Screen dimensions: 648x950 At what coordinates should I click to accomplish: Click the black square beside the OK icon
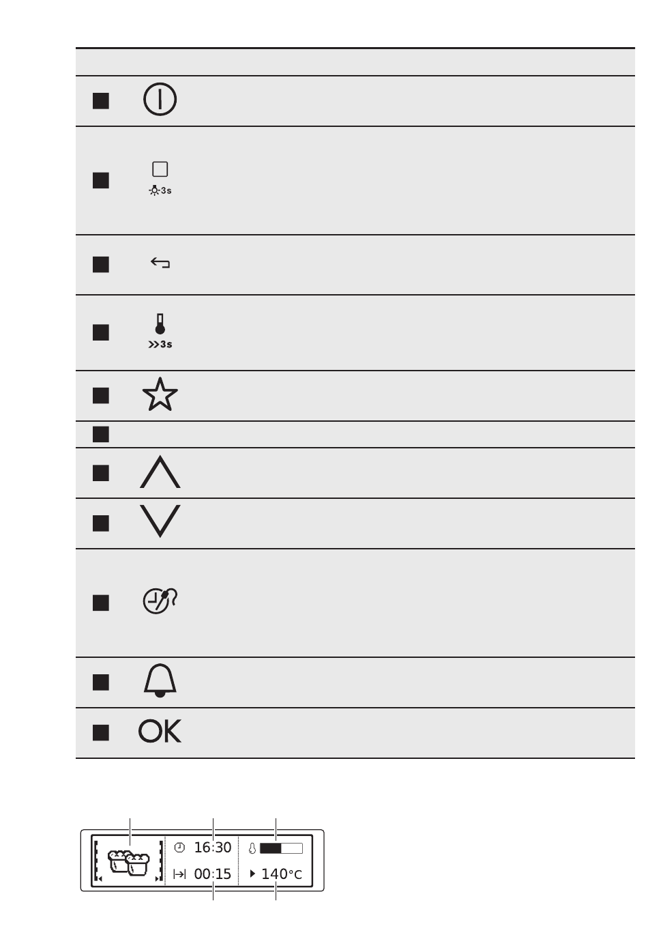pos(101,732)
